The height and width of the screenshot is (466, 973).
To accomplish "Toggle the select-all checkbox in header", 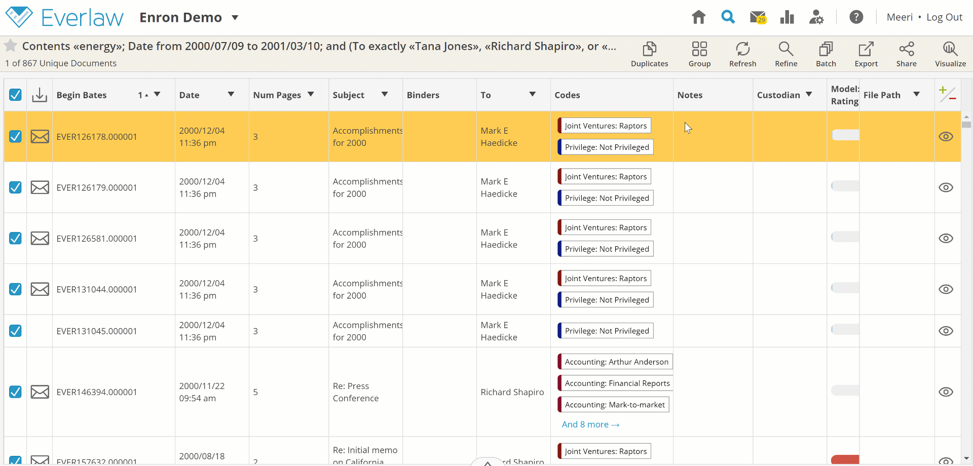I will click(x=15, y=95).
